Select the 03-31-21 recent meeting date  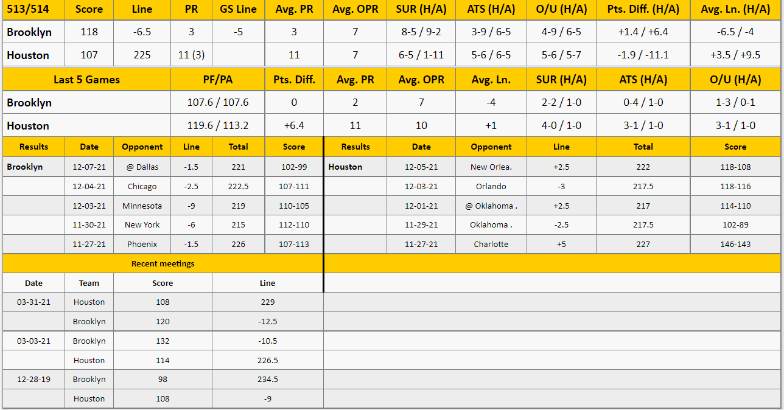tap(33, 302)
